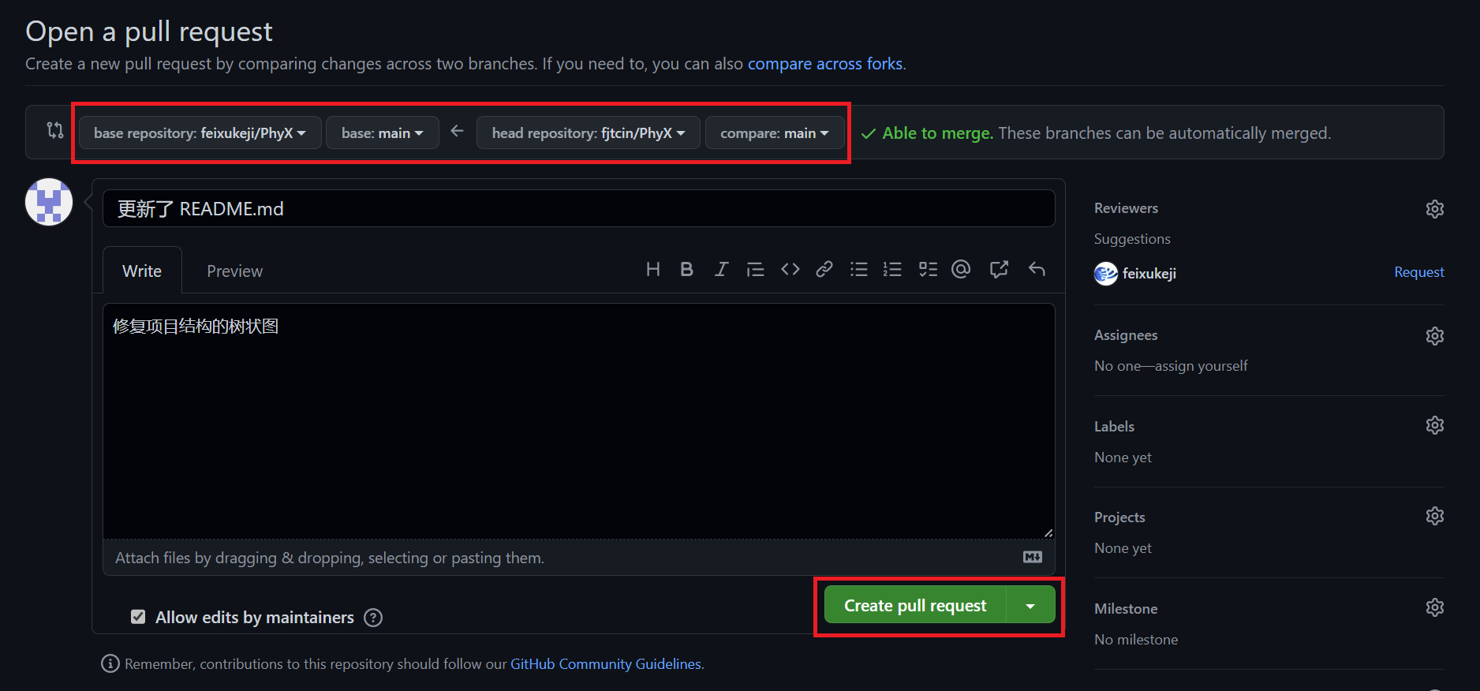
Task: Open the compare: main branch dropdown
Action: 775,133
